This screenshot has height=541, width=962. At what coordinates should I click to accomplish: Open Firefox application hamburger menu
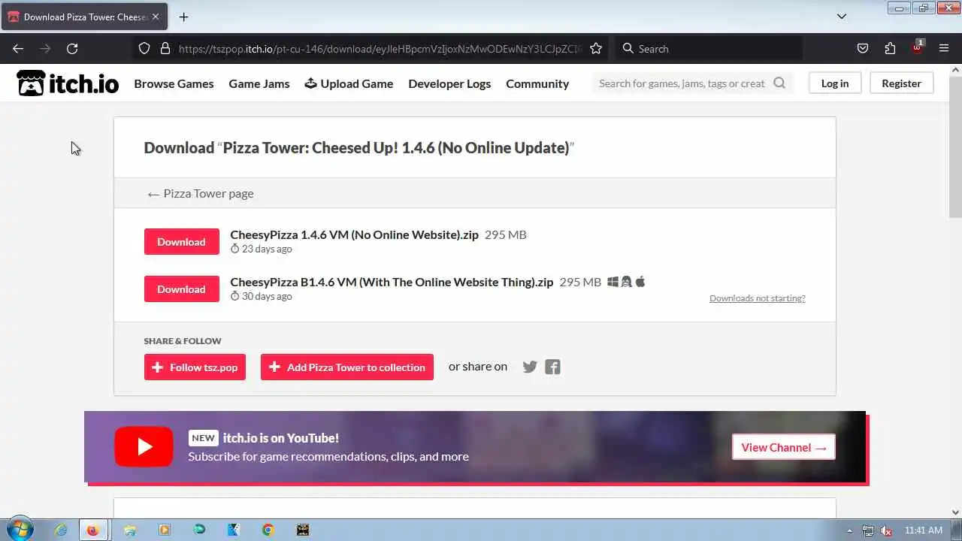[944, 49]
